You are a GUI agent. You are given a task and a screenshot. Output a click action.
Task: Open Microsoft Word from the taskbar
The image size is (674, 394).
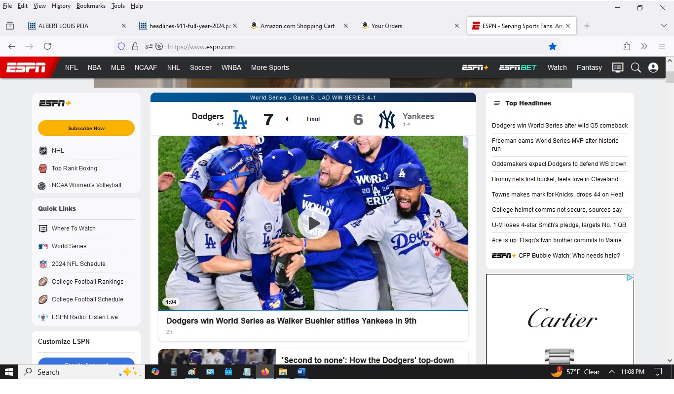pos(301,372)
